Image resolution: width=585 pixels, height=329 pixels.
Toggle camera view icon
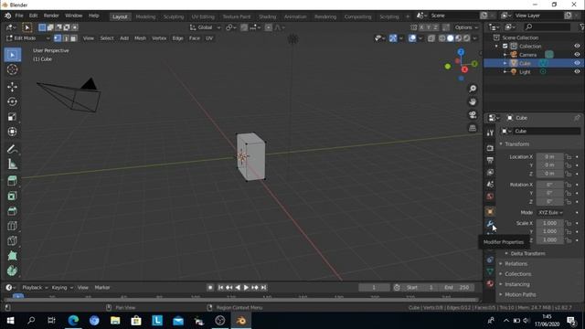pos(473,114)
